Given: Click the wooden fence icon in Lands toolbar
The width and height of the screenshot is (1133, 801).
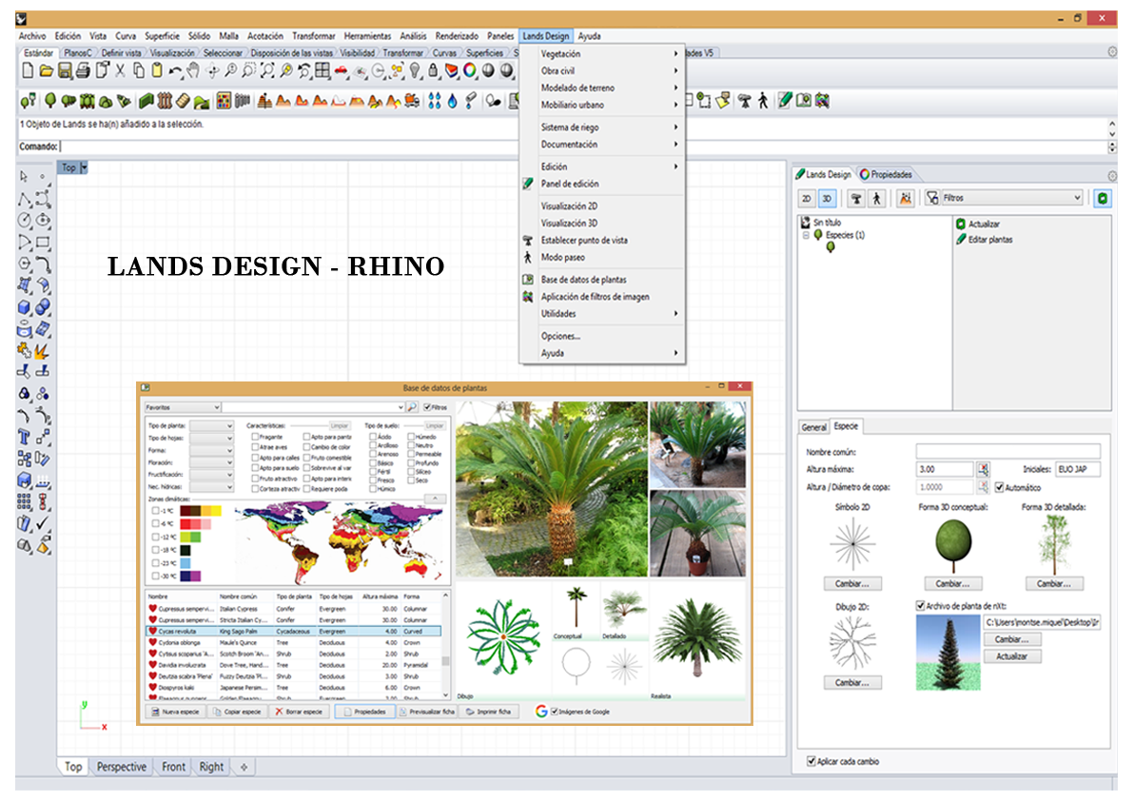Looking at the screenshot, I should click(165, 101).
